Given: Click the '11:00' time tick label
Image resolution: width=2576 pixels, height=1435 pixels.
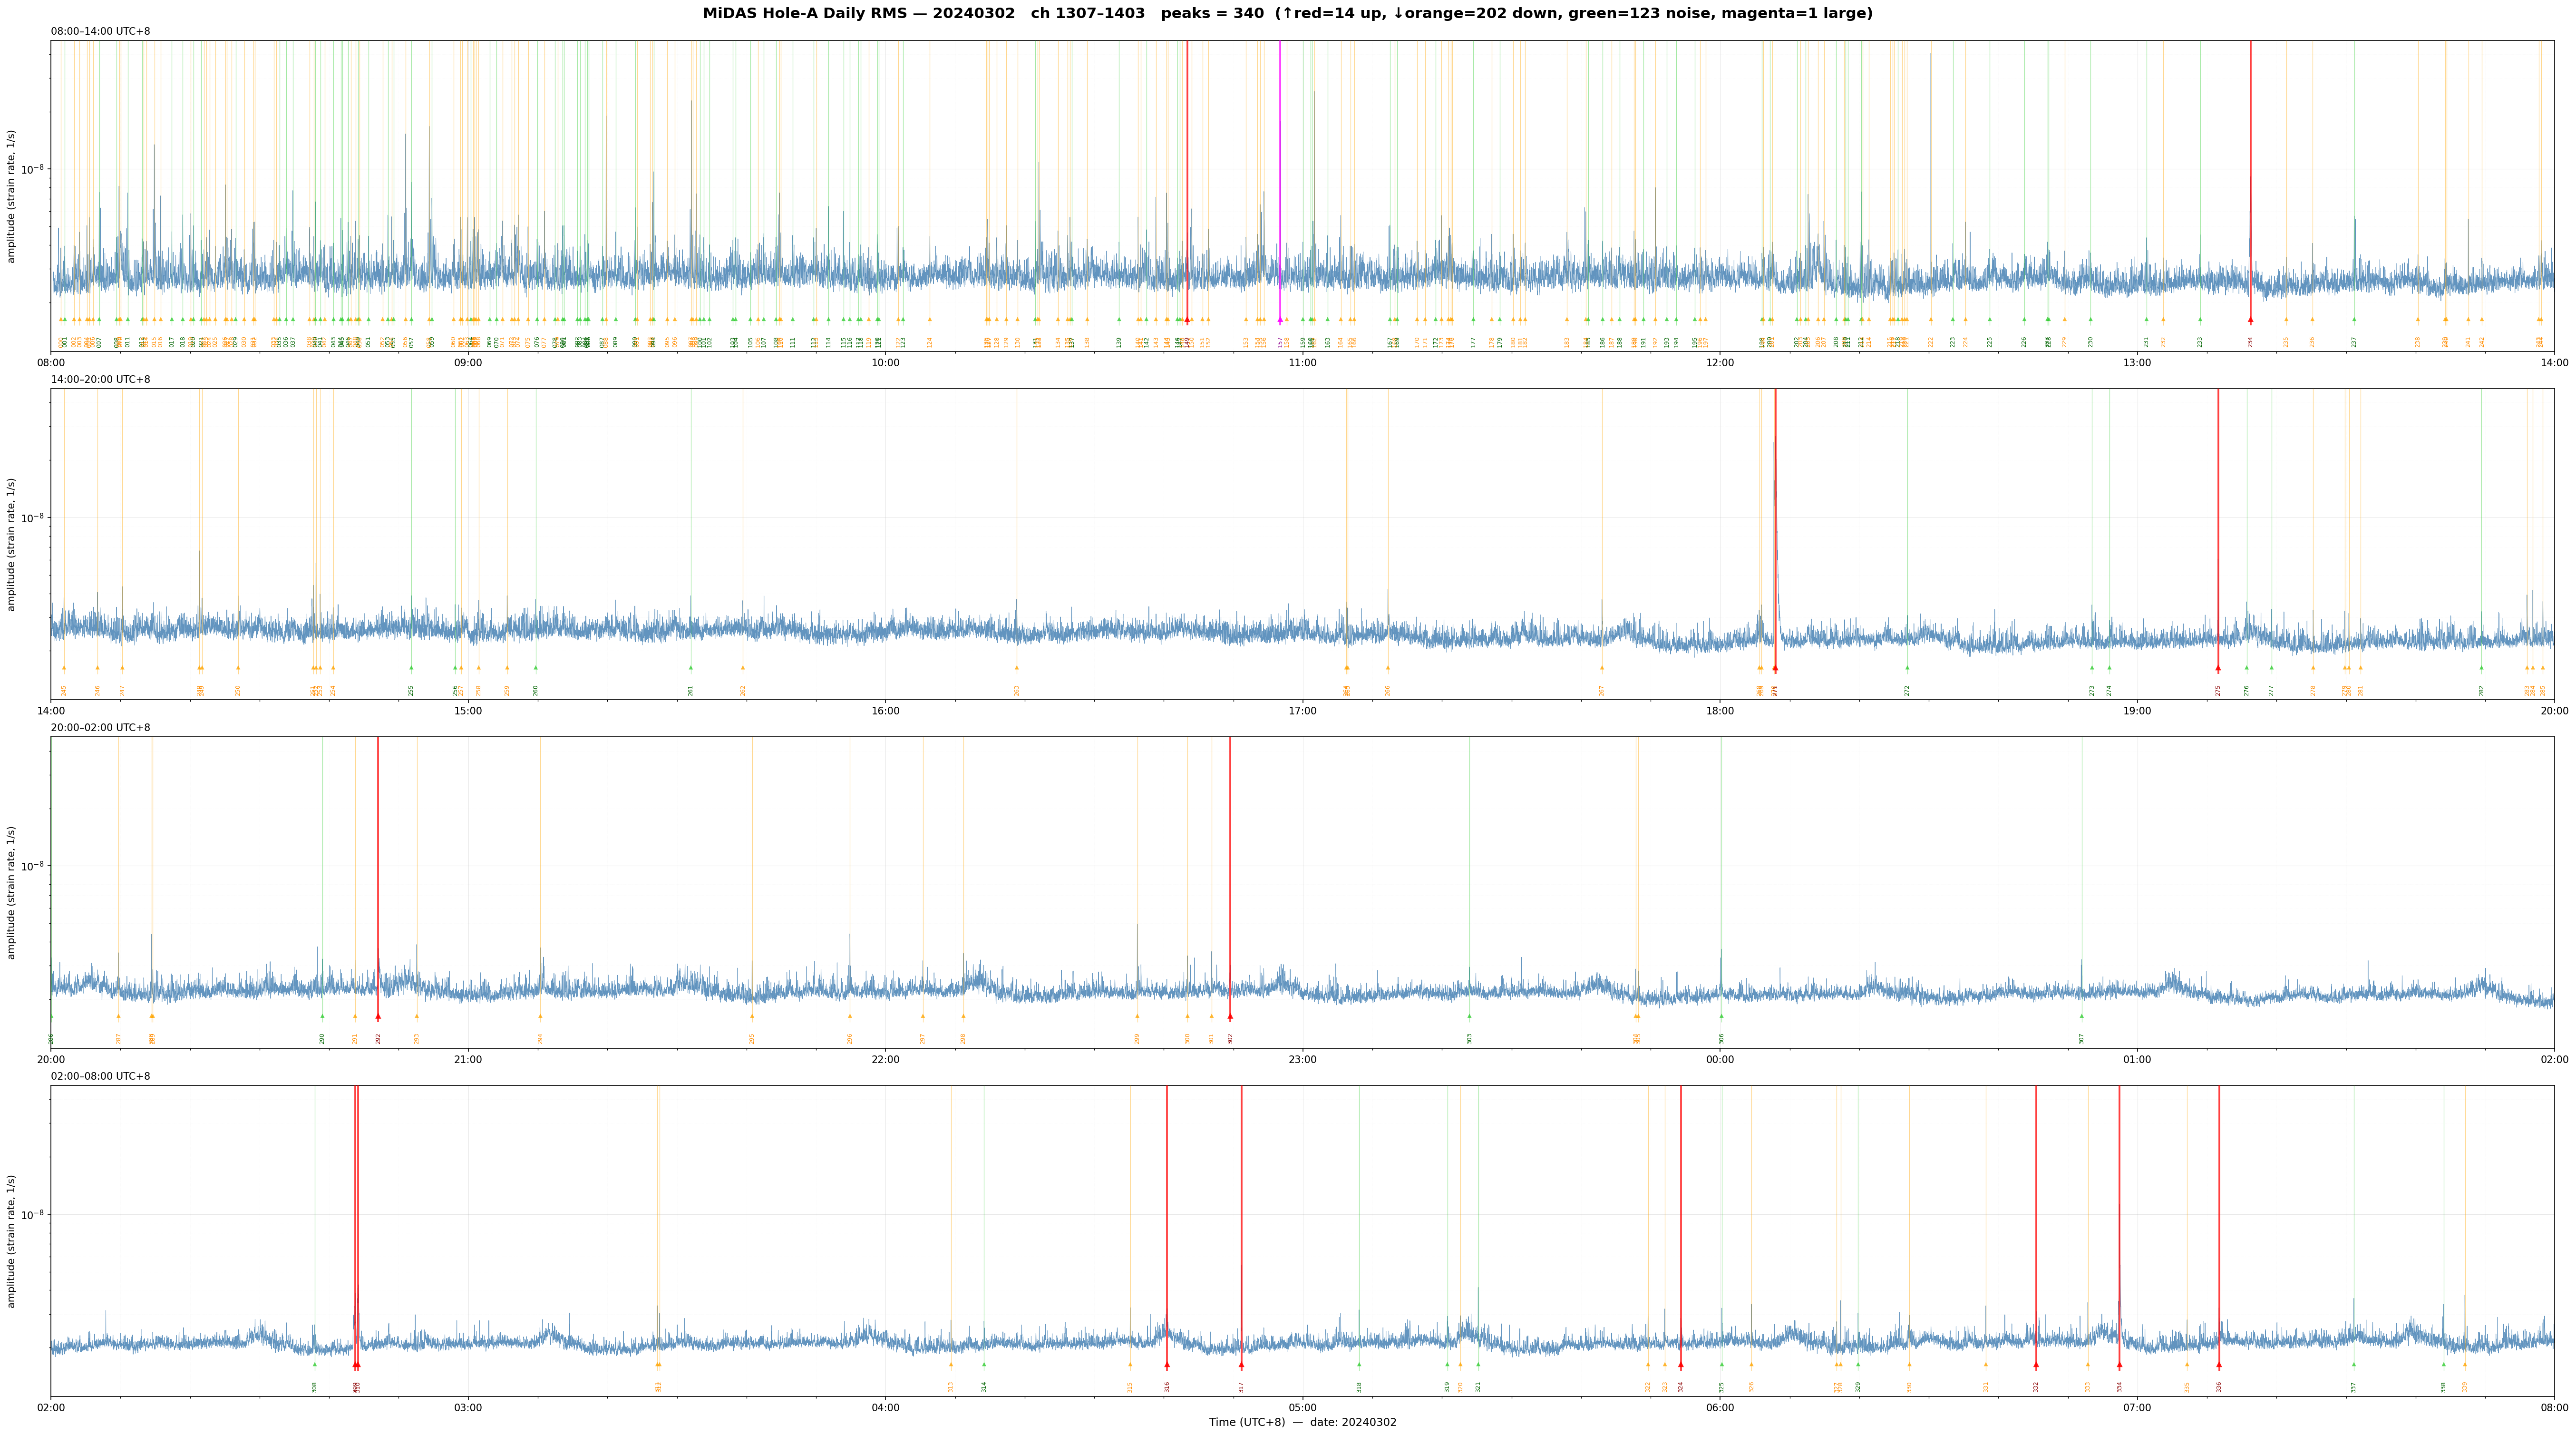Looking at the screenshot, I should [x=1303, y=363].
